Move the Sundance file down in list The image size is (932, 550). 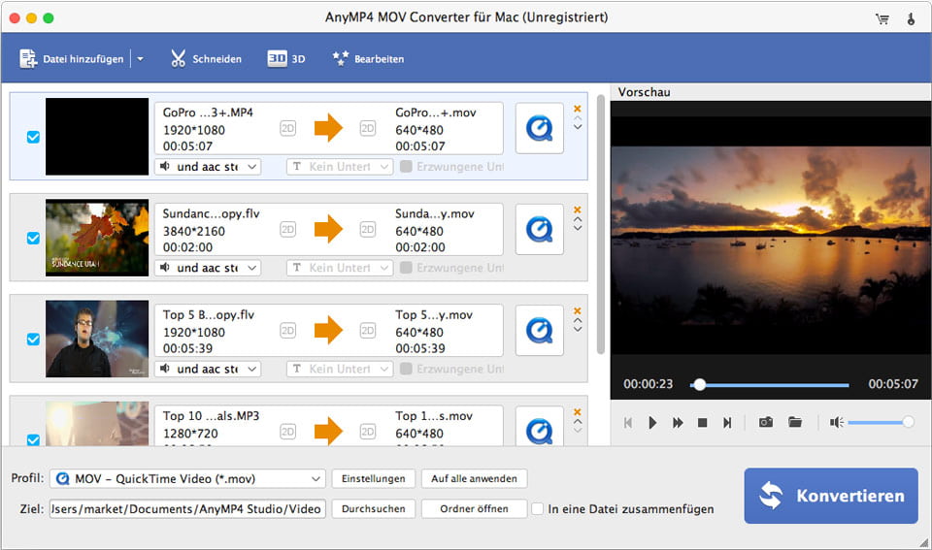(x=577, y=228)
